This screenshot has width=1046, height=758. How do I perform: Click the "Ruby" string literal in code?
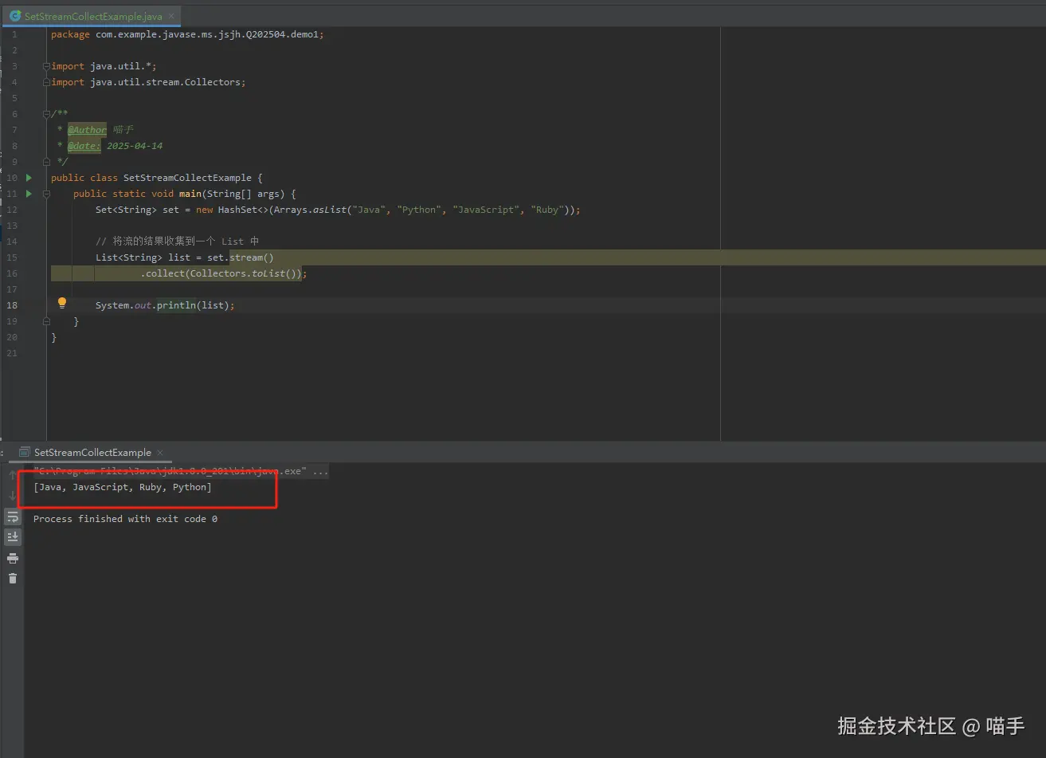(547, 210)
